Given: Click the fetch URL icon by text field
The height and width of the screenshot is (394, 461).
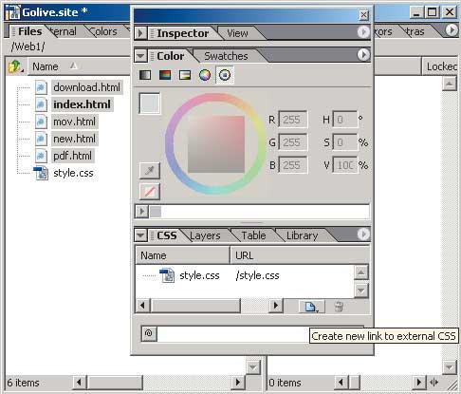Looking at the screenshot, I should coord(149,333).
